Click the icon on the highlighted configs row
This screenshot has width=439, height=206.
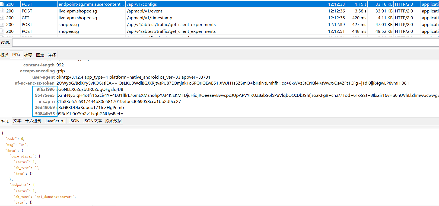2,4
